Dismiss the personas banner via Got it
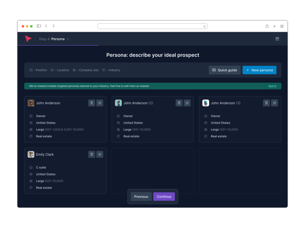Screen dimensions: 305x228 pos(272,86)
